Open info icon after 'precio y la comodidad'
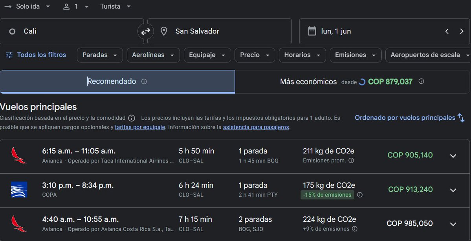 pyautogui.click(x=132, y=118)
